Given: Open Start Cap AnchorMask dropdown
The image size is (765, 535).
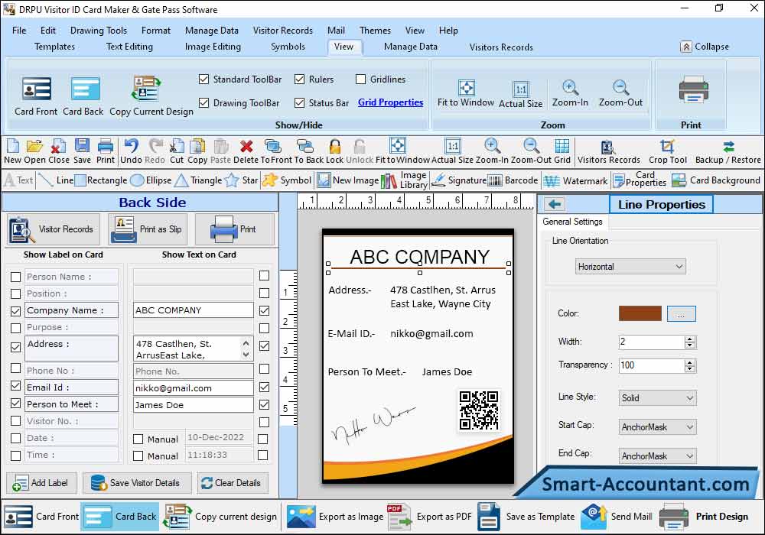Looking at the screenshot, I should tap(657, 427).
